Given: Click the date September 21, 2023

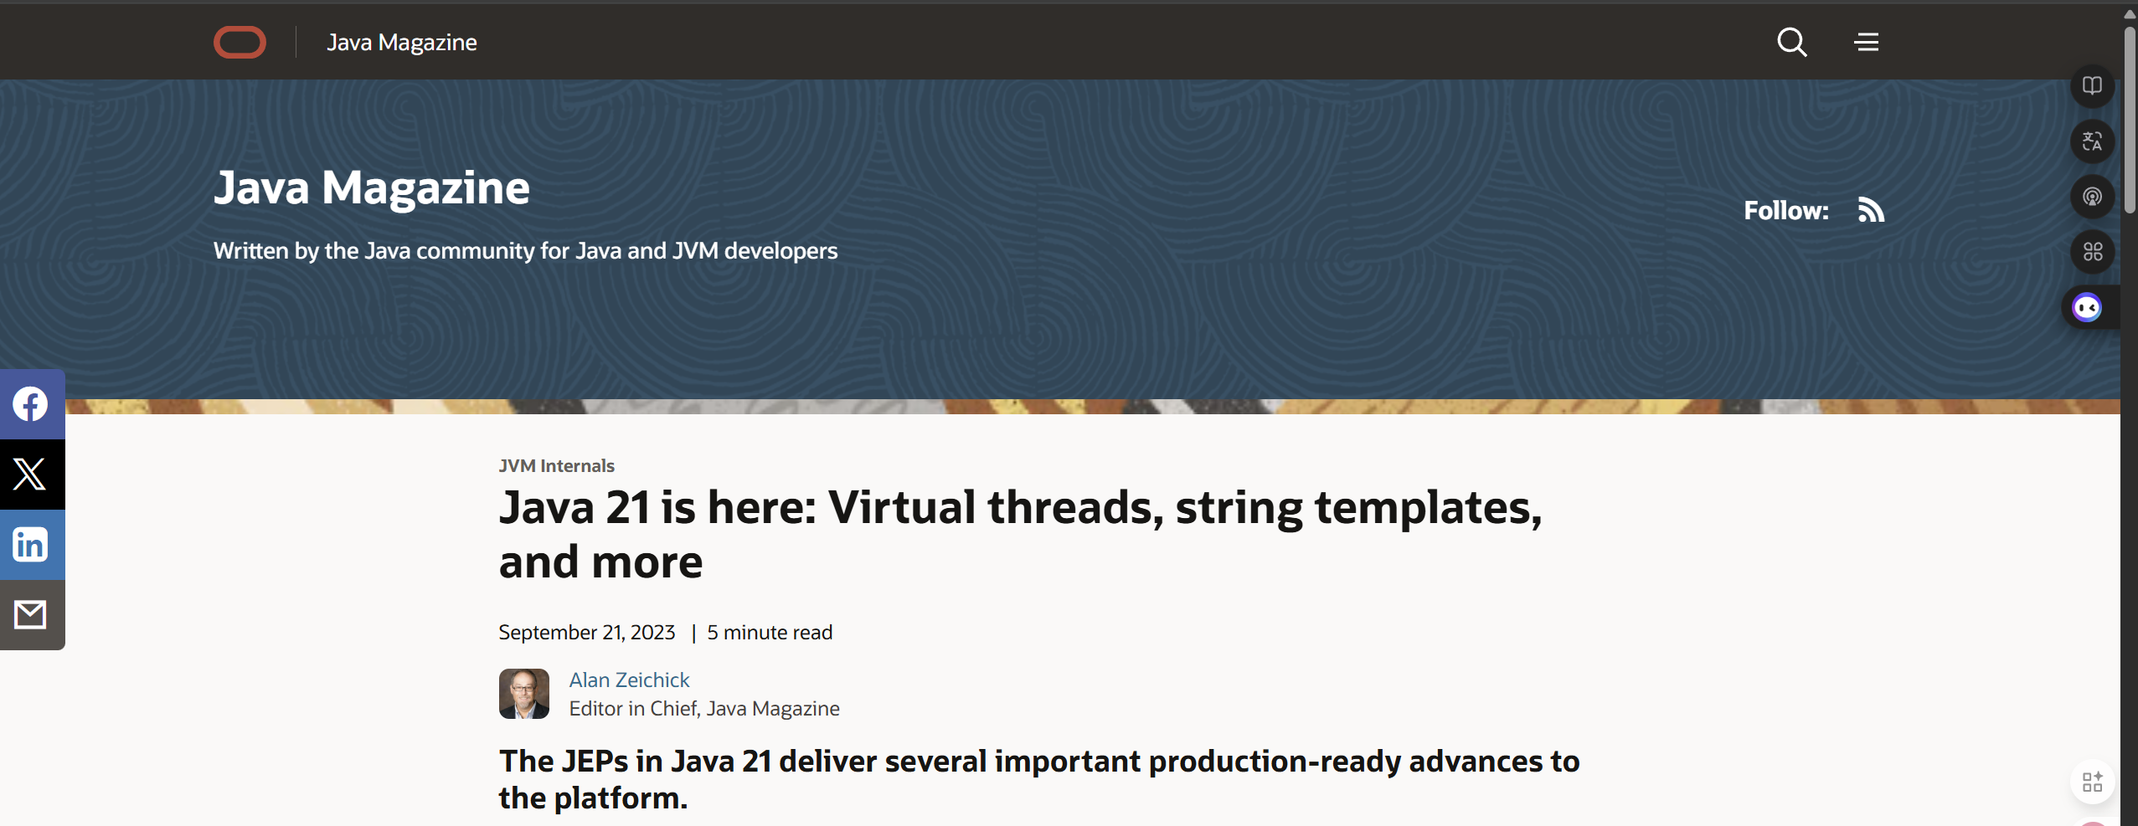Looking at the screenshot, I should [x=586, y=633].
